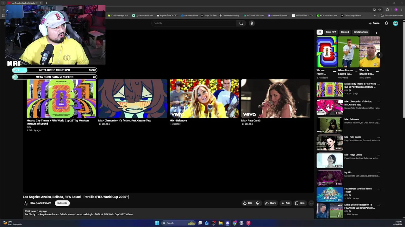Select the Related filter chip
The image size is (405, 227).
point(345,32)
